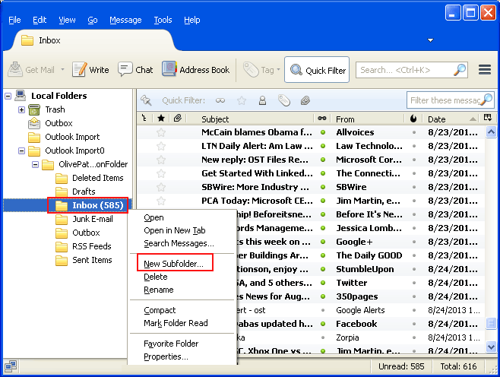
Task: Open the Chat toolbar button
Action: 135,69
